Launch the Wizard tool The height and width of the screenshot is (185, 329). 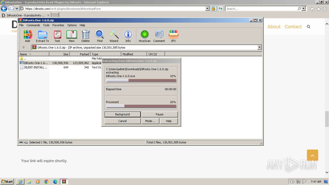click(x=114, y=36)
